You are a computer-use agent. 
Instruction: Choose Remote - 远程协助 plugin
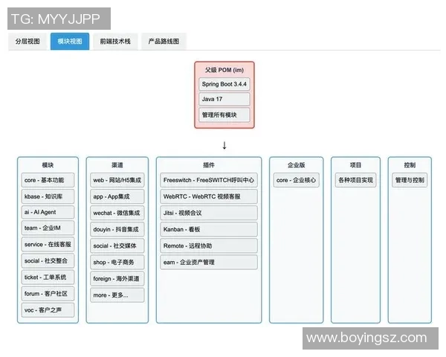coord(209,245)
